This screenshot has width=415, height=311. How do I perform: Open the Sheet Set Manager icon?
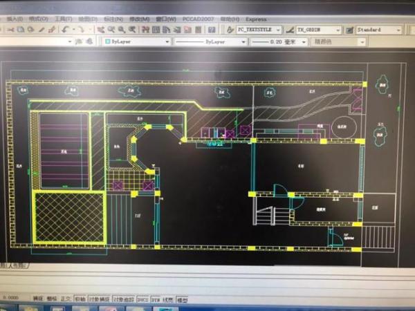177,30
